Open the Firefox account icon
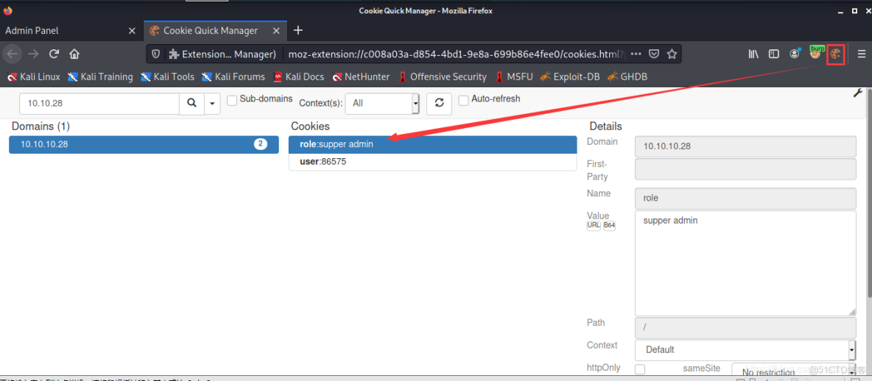The height and width of the screenshot is (381, 872). [795, 54]
